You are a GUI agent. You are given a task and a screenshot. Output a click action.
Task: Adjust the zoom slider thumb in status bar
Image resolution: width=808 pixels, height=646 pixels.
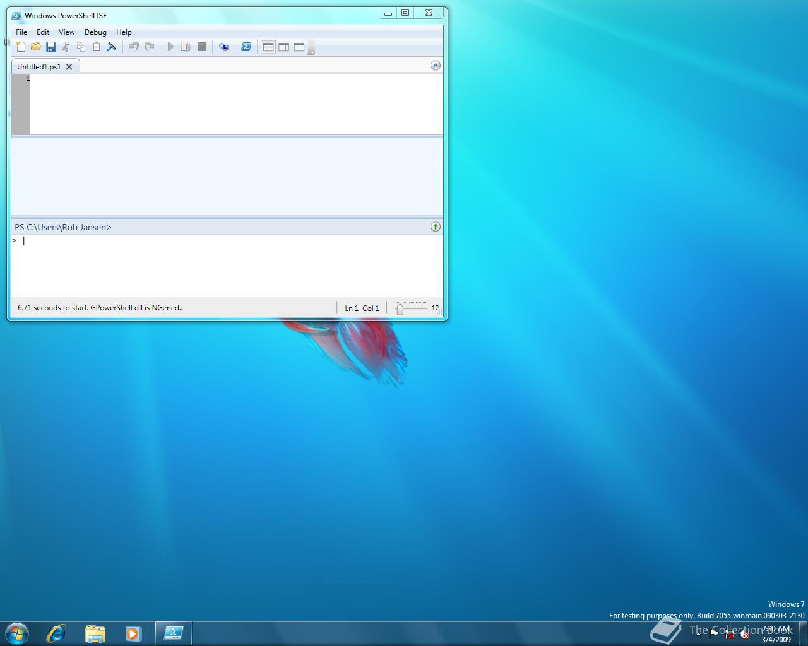(400, 308)
